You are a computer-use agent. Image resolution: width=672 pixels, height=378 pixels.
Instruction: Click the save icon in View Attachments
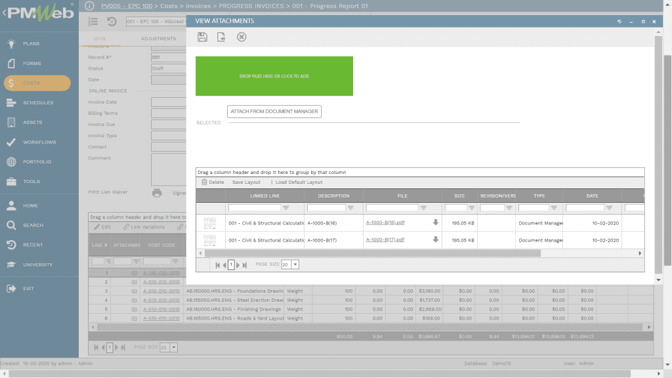202,37
